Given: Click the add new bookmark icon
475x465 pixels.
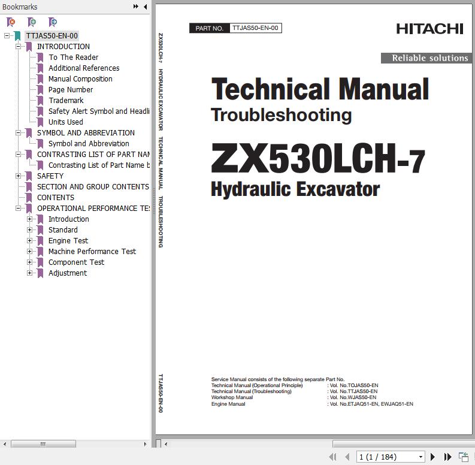Looking at the screenshot, I should (x=32, y=22).
